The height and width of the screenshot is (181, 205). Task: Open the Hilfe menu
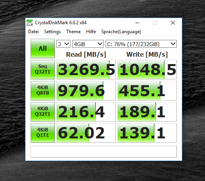coord(91,32)
